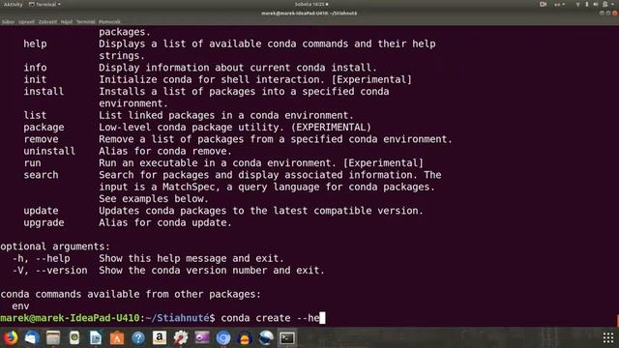Click the volume icon in the top bar
619x348 pixels.
click(x=596, y=4)
